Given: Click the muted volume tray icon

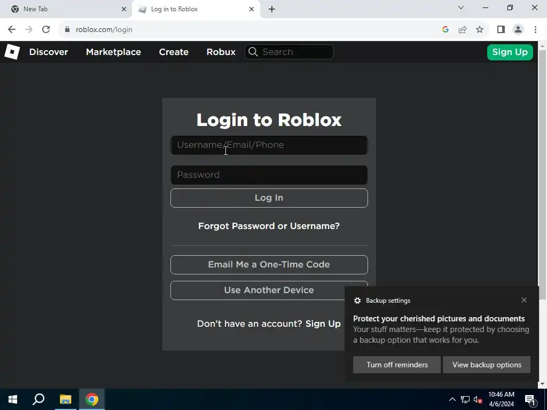Looking at the screenshot, I should [x=478, y=399].
